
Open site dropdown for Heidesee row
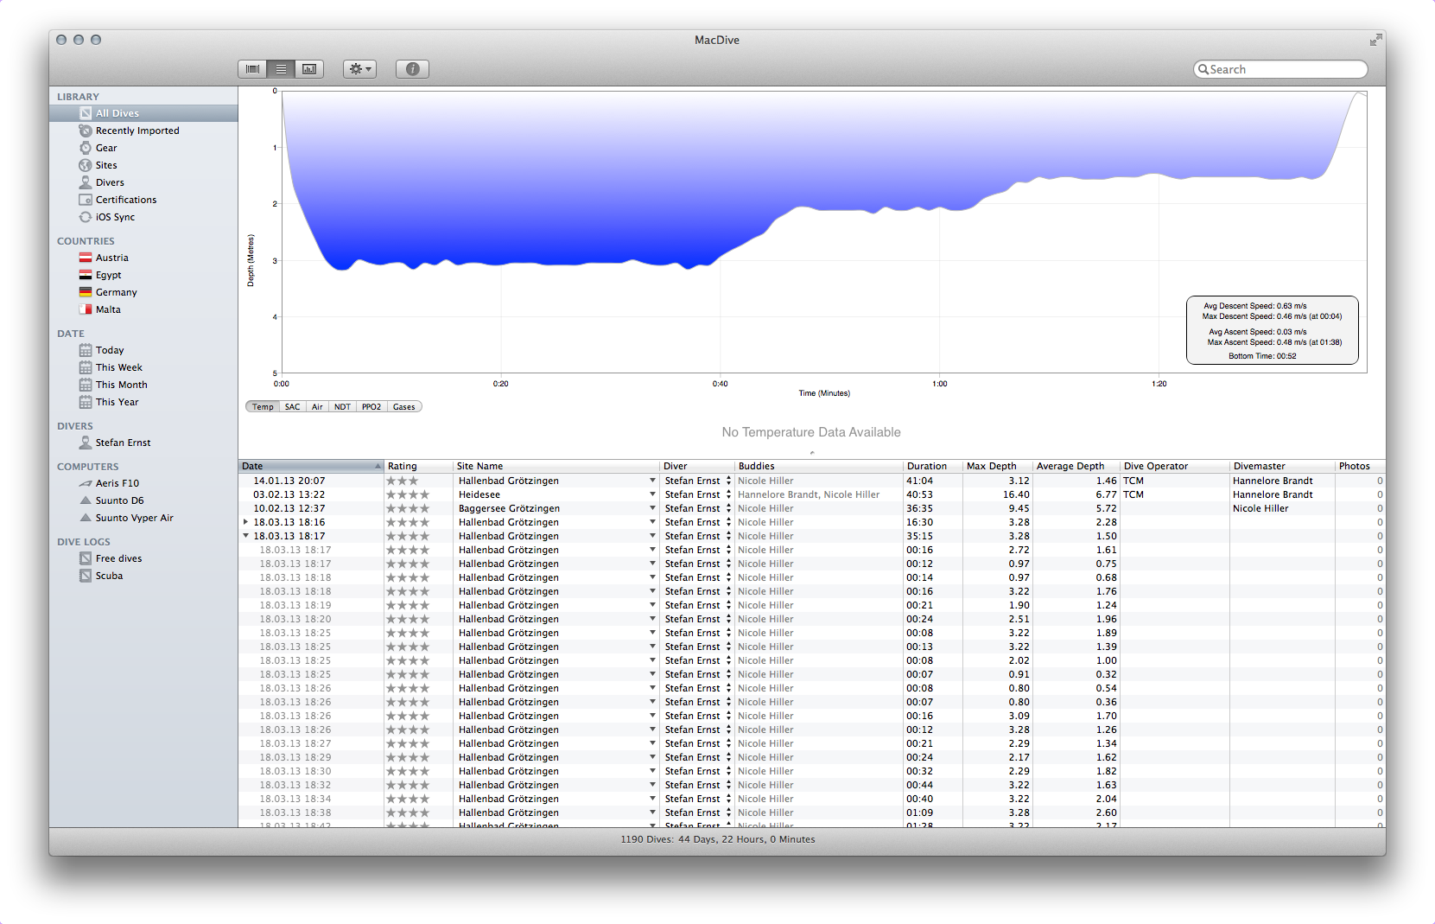(652, 494)
